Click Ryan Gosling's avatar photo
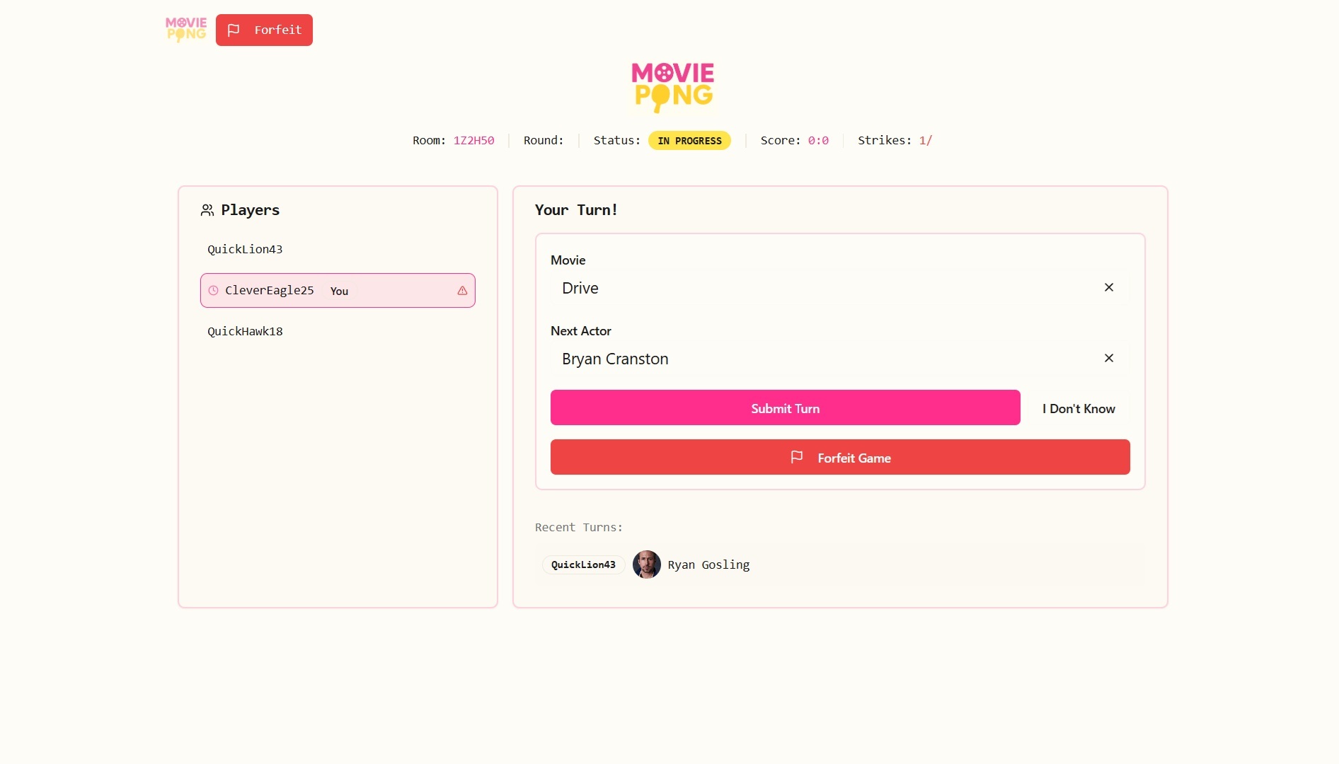This screenshot has width=1339, height=764. coord(646,565)
